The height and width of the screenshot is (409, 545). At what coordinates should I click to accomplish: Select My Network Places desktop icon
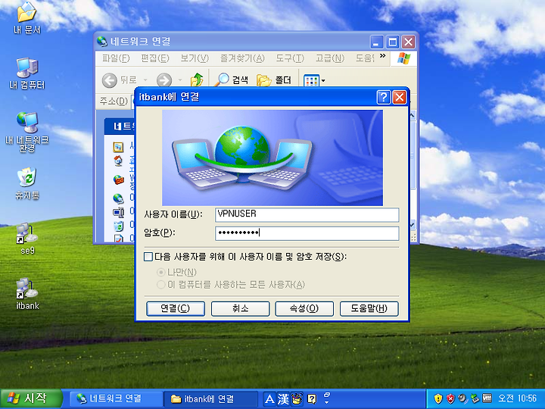(27, 132)
